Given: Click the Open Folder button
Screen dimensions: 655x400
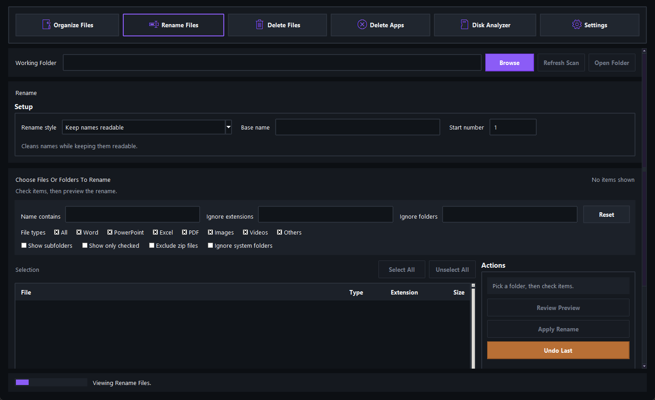Looking at the screenshot, I should [612, 63].
